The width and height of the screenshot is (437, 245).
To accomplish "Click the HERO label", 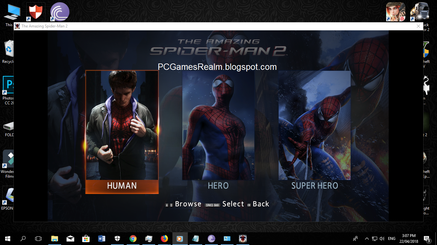I will tap(218, 186).
